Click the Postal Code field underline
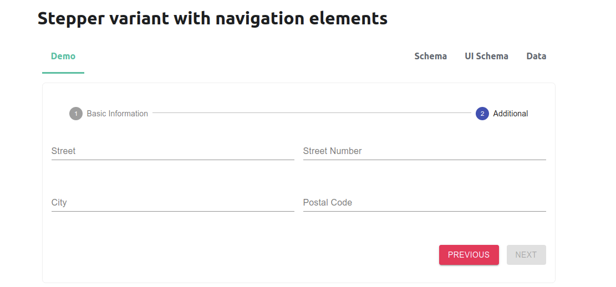This screenshot has height=287, width=616. (x=425, y=211)
